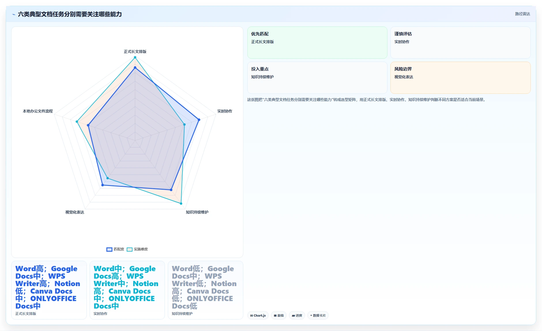Open the gray data card captioned 知识持续维护

tap(206, 290)
